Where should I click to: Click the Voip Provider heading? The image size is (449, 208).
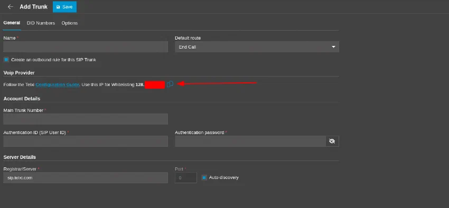point(19,73)
